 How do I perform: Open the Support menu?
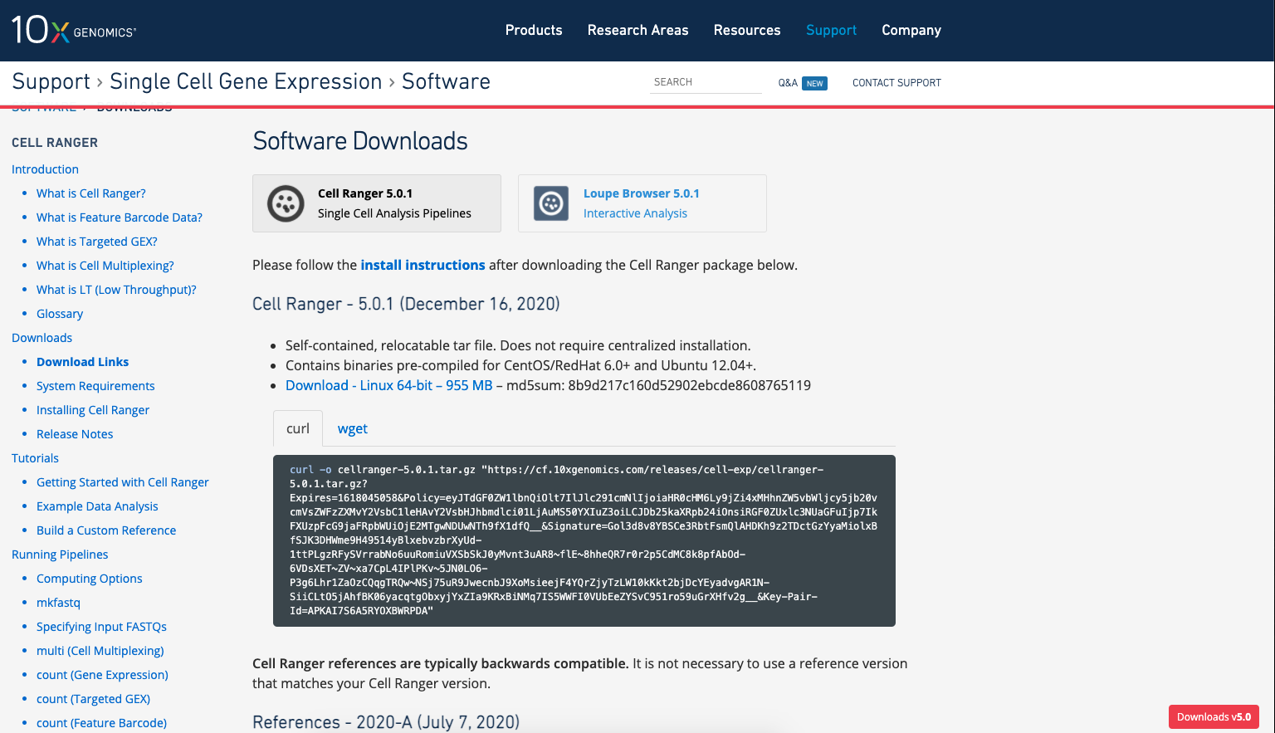(831, 30)
